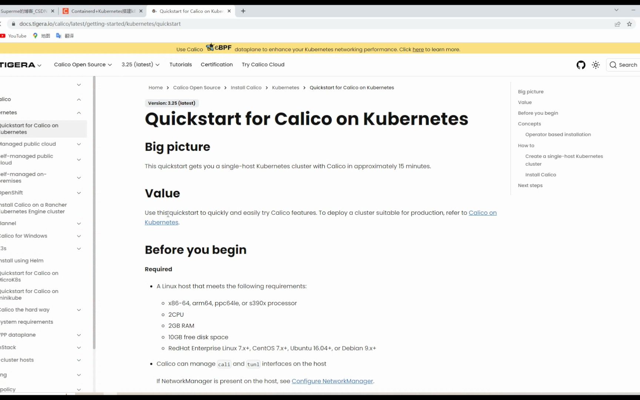Open Try Calico Cloud menu item
The width and height of the screenshot is (640, 400).
[263, 64]
